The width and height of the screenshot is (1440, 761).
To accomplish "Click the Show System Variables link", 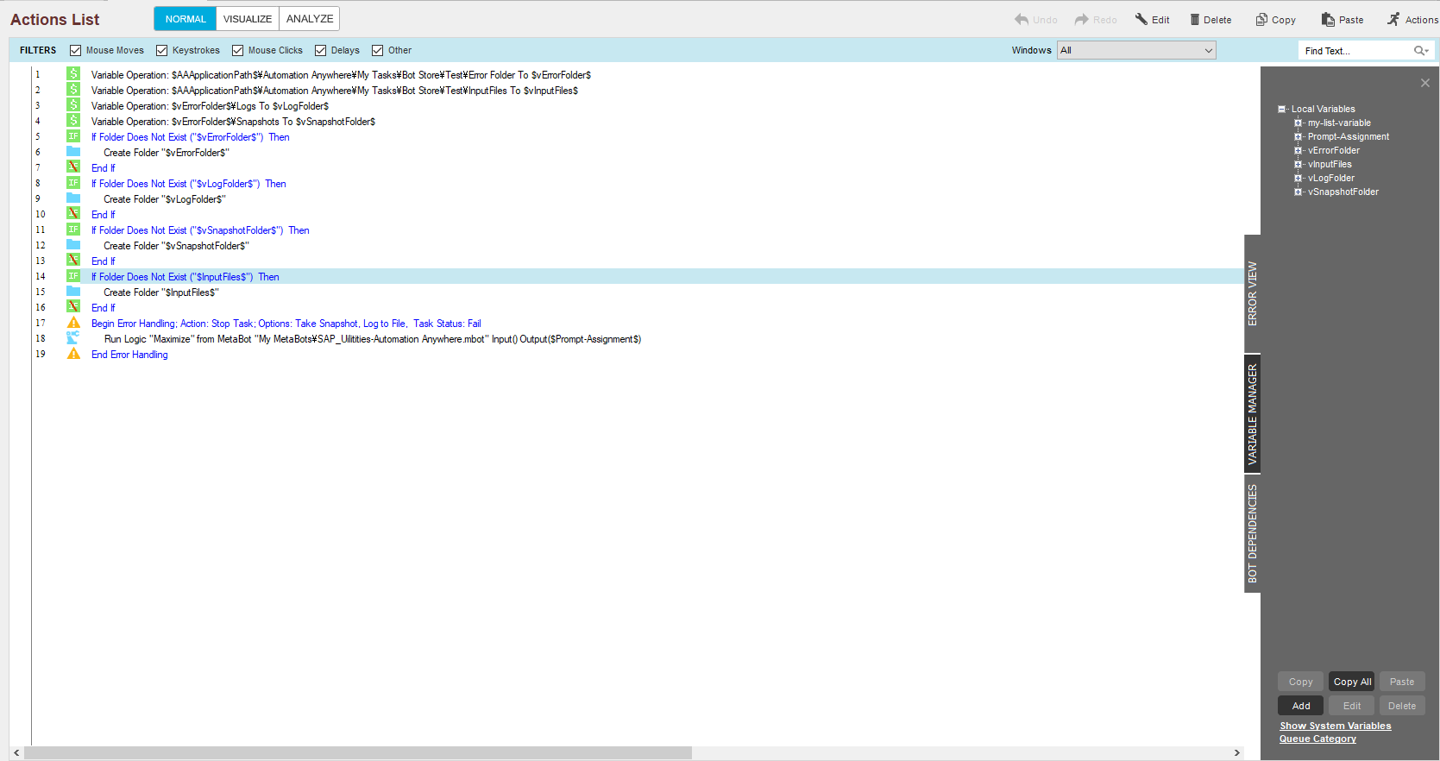I will tap(1336, 726).
